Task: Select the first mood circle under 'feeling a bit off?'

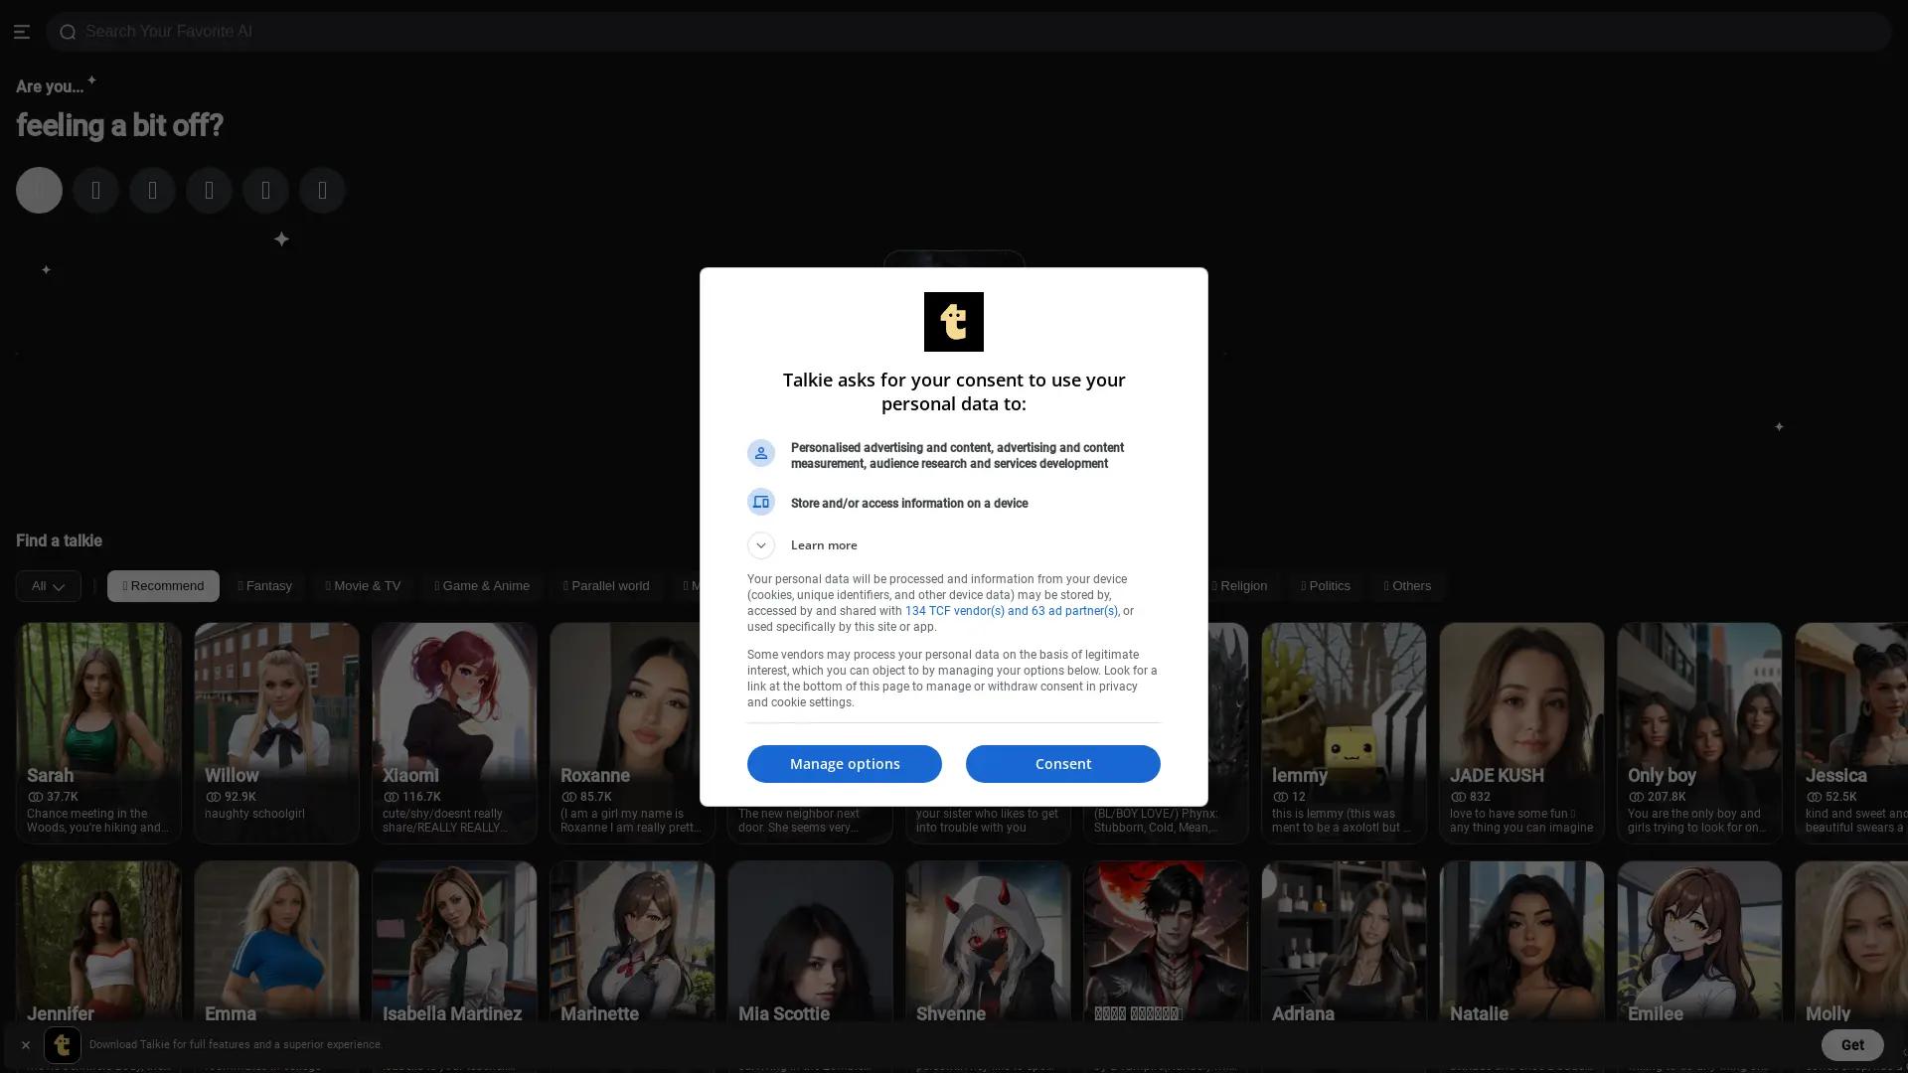Action: click(x=39, y=190)
